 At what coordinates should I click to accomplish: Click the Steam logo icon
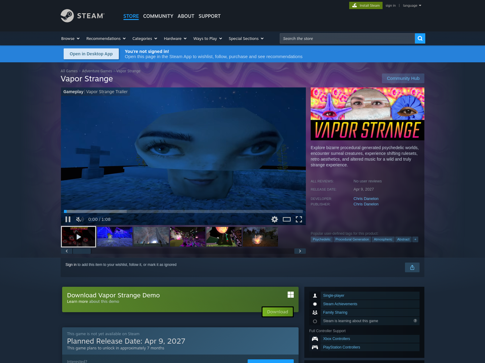tap(67, 16)
